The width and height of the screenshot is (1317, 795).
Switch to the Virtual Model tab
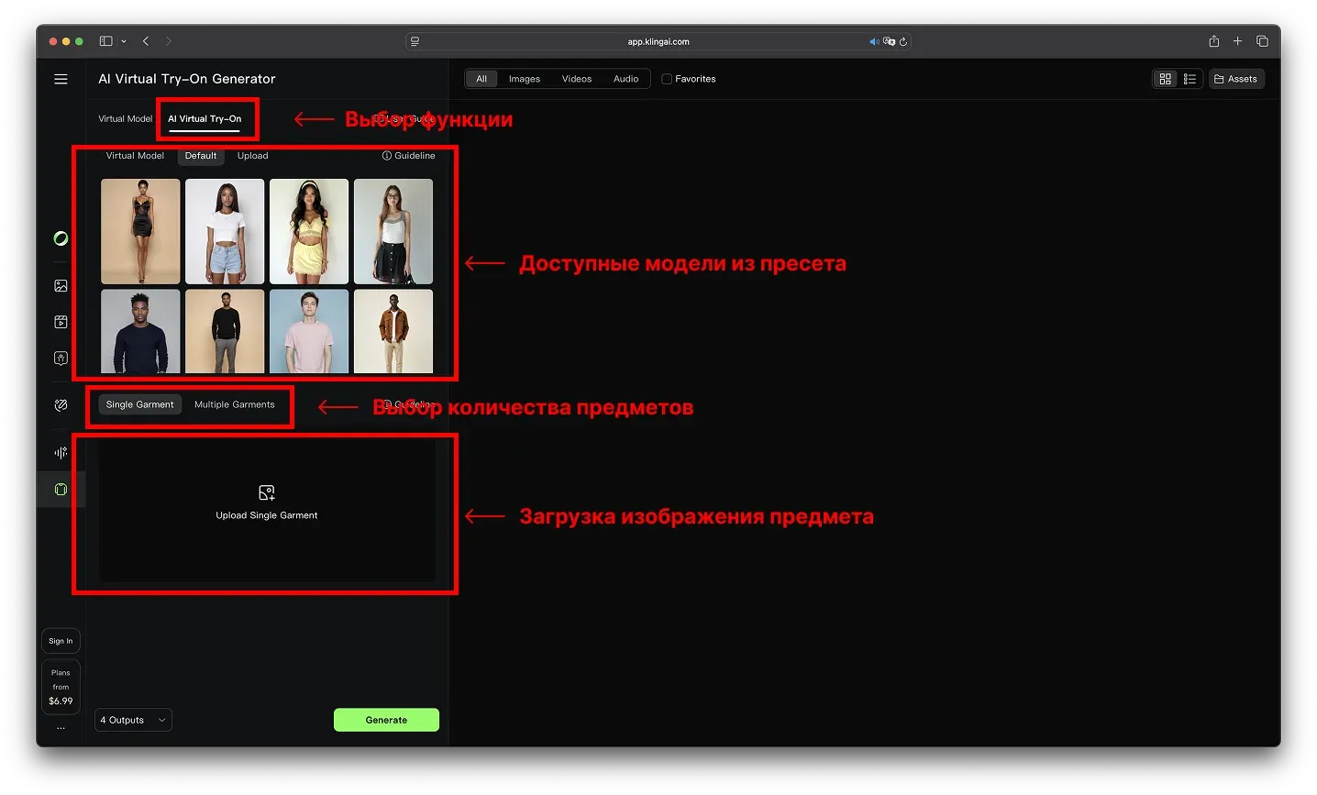click(x=125, y=118)
